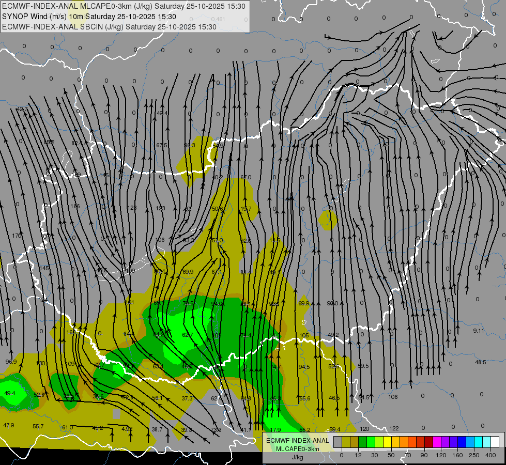
Task: Click map value '47.9'
Action: (x=9, y=425)
